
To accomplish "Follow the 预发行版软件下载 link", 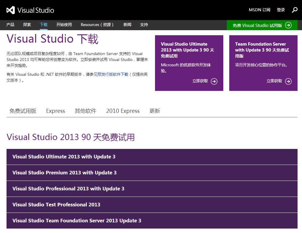I will [x=113, y=74].
